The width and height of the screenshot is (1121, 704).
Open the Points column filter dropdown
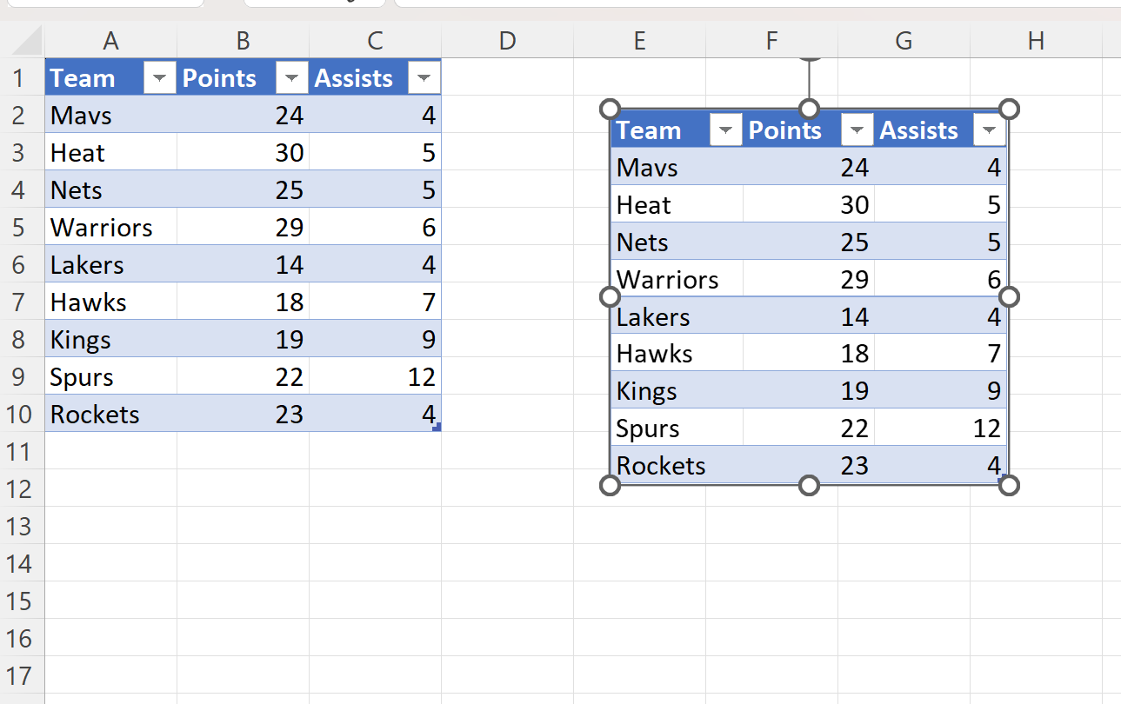tap(291, 77)
